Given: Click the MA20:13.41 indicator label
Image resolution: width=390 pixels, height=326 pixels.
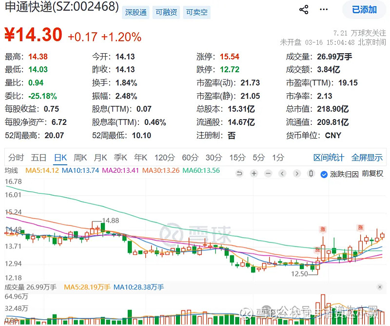Looking at the screenshot, I should [x=120, y=171].
